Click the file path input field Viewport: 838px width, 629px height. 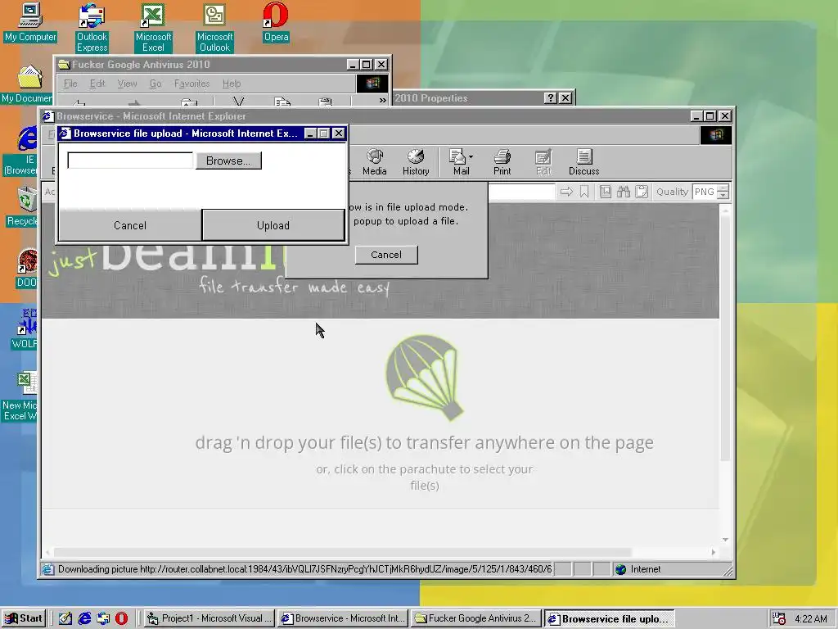130,161
